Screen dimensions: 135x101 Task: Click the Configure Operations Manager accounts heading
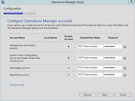40,21
